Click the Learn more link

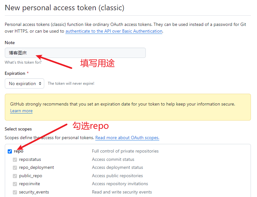[x=21, y=111]
